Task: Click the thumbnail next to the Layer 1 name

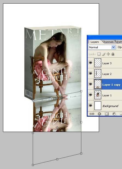Action: click(98, 95)
